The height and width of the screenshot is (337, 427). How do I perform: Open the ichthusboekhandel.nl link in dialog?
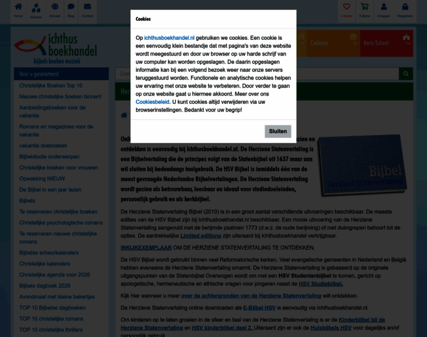tap(169, 38)
